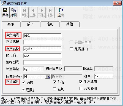
Task: Click the 拷贝 (Copy) toolbar icon
Action: [13, 12]
